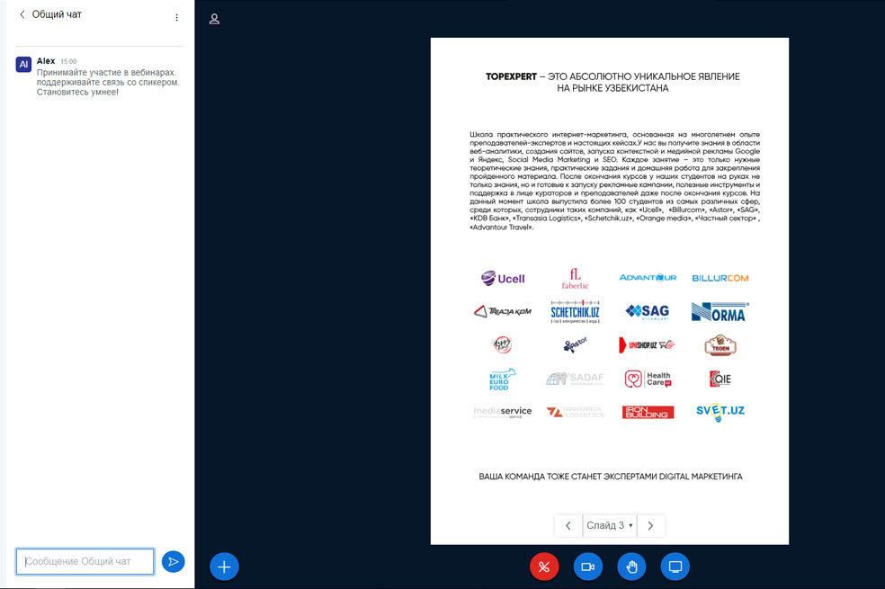The image size is (885, 589).
Task: Start screen sharing with the monitor icon
Action: (x=675, y=567)
